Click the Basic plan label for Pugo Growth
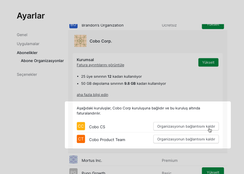This screenshot has width=244, height=174. pyautogui.click(x=167, y=173)
